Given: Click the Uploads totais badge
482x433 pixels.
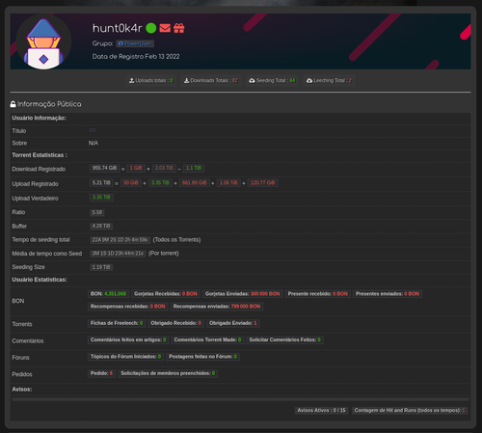Looking at the screenshot, I should (151, 81).
